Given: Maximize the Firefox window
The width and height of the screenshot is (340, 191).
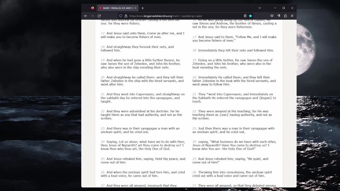Looking at the screenshot, I should pyautogui.click(x=283, y=8).
